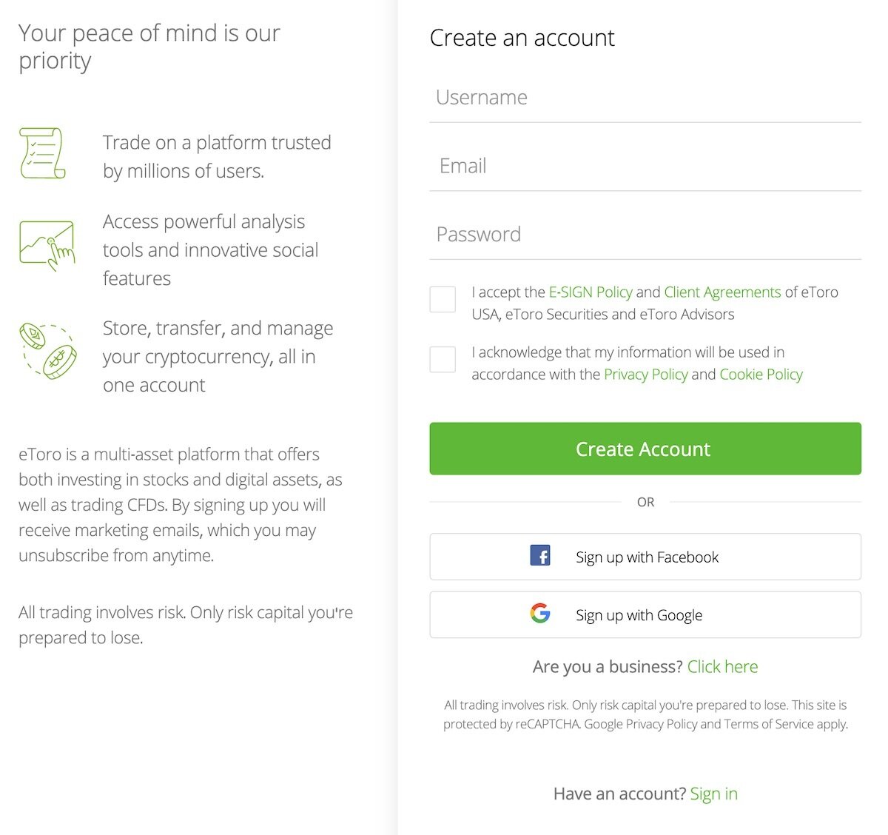
Task: Check the E-SIGN Policy acceptance checkbox
Action: [x=443, y=299]
